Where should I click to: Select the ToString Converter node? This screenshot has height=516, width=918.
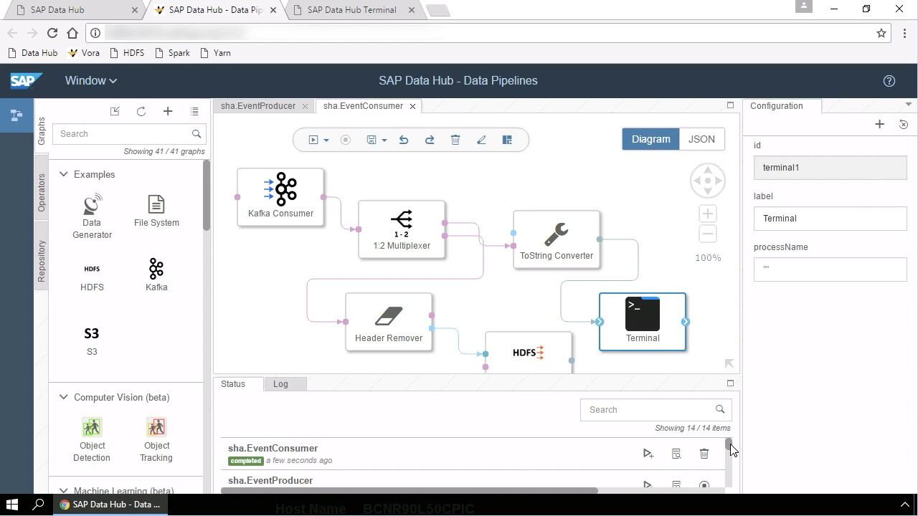pos(557,239)
